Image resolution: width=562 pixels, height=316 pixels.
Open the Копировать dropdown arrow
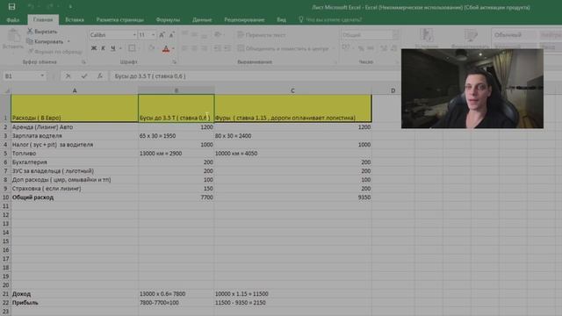point(68,41)
